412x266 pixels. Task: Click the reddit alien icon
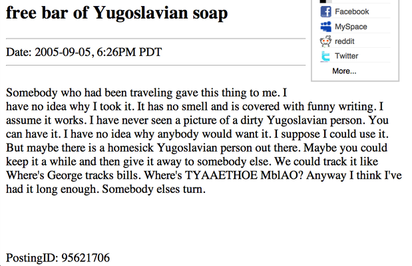326,41
